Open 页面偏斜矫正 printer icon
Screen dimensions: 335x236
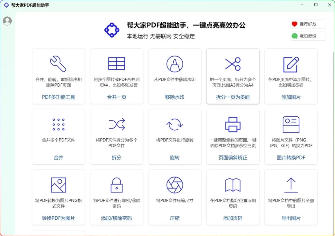coord(233,124)
